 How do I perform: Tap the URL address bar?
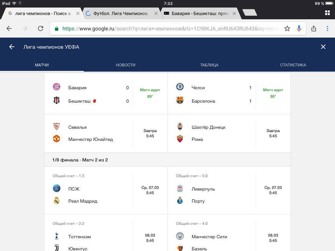[170, 28]
